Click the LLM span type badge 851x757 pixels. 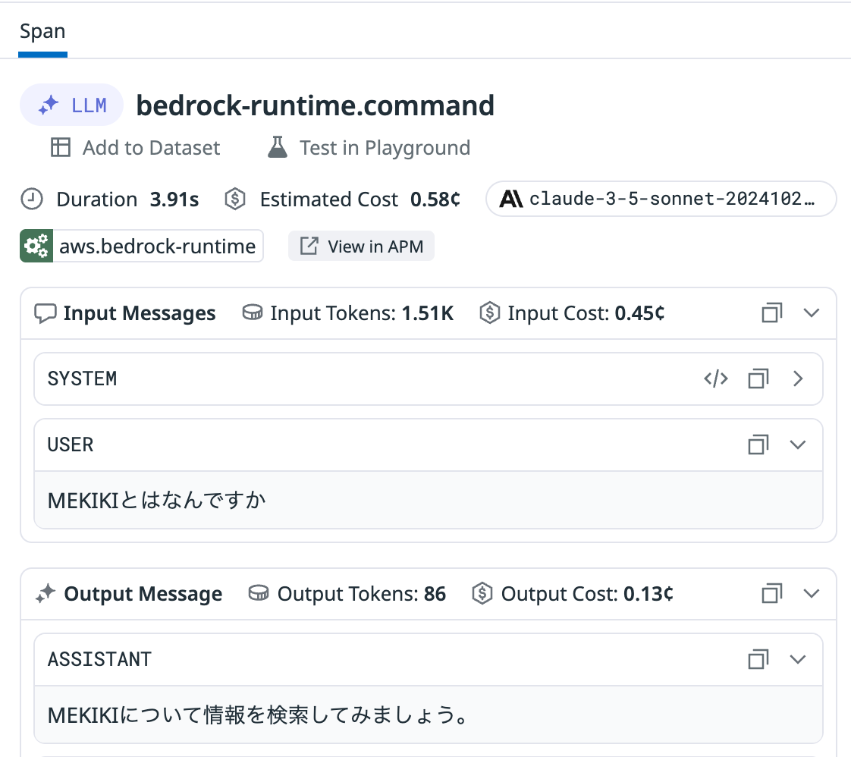tap(71, 105)
